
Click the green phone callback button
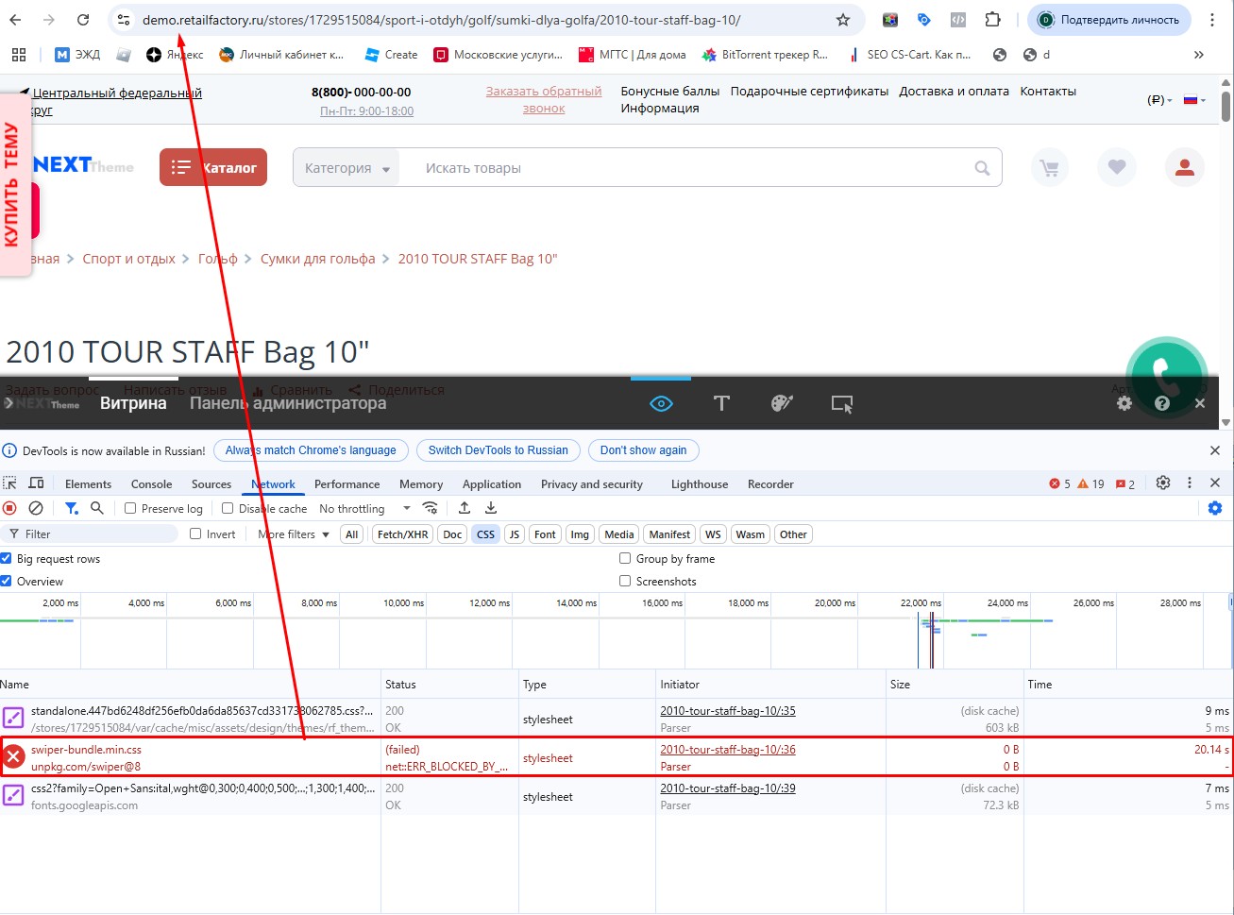(x=1166, y=377)
